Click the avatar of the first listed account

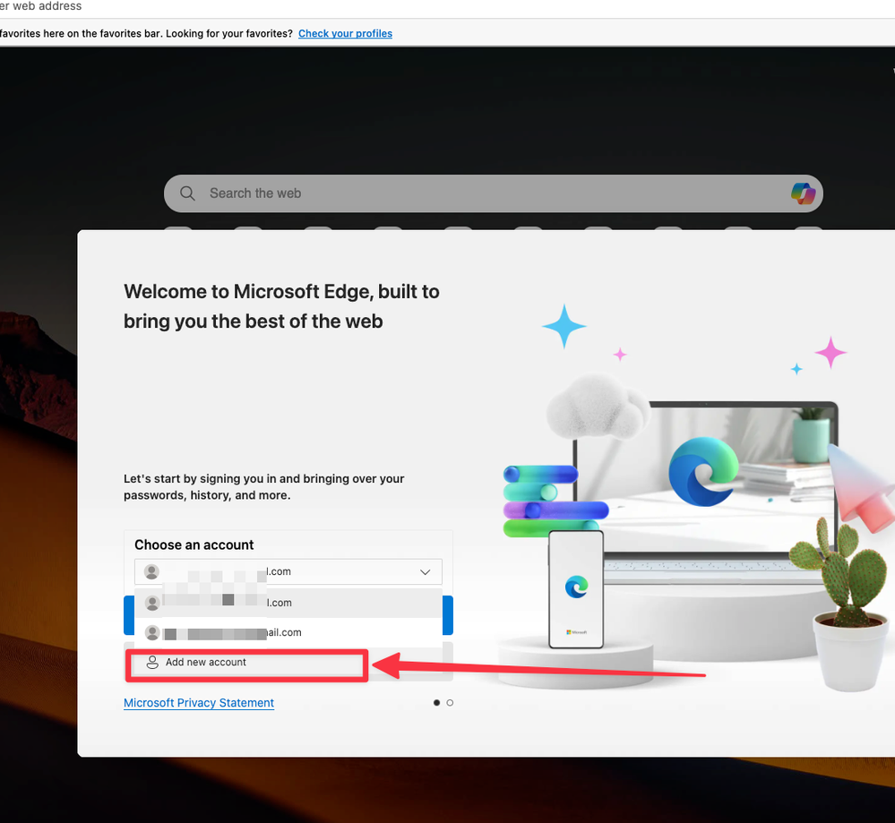pos(152,603)
